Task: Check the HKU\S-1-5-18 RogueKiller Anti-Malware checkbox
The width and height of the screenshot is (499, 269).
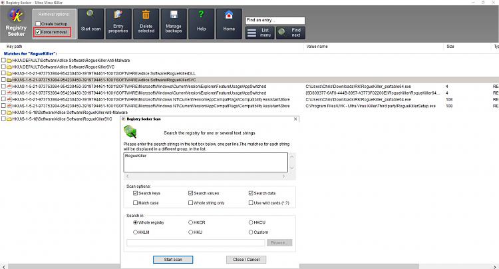Action: (x=3, y=112)
